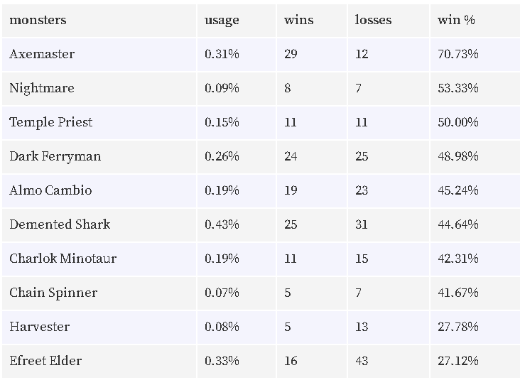
Task: Select Axemaster's 70.73% win rate cell
Action: [x=458, y=54]
